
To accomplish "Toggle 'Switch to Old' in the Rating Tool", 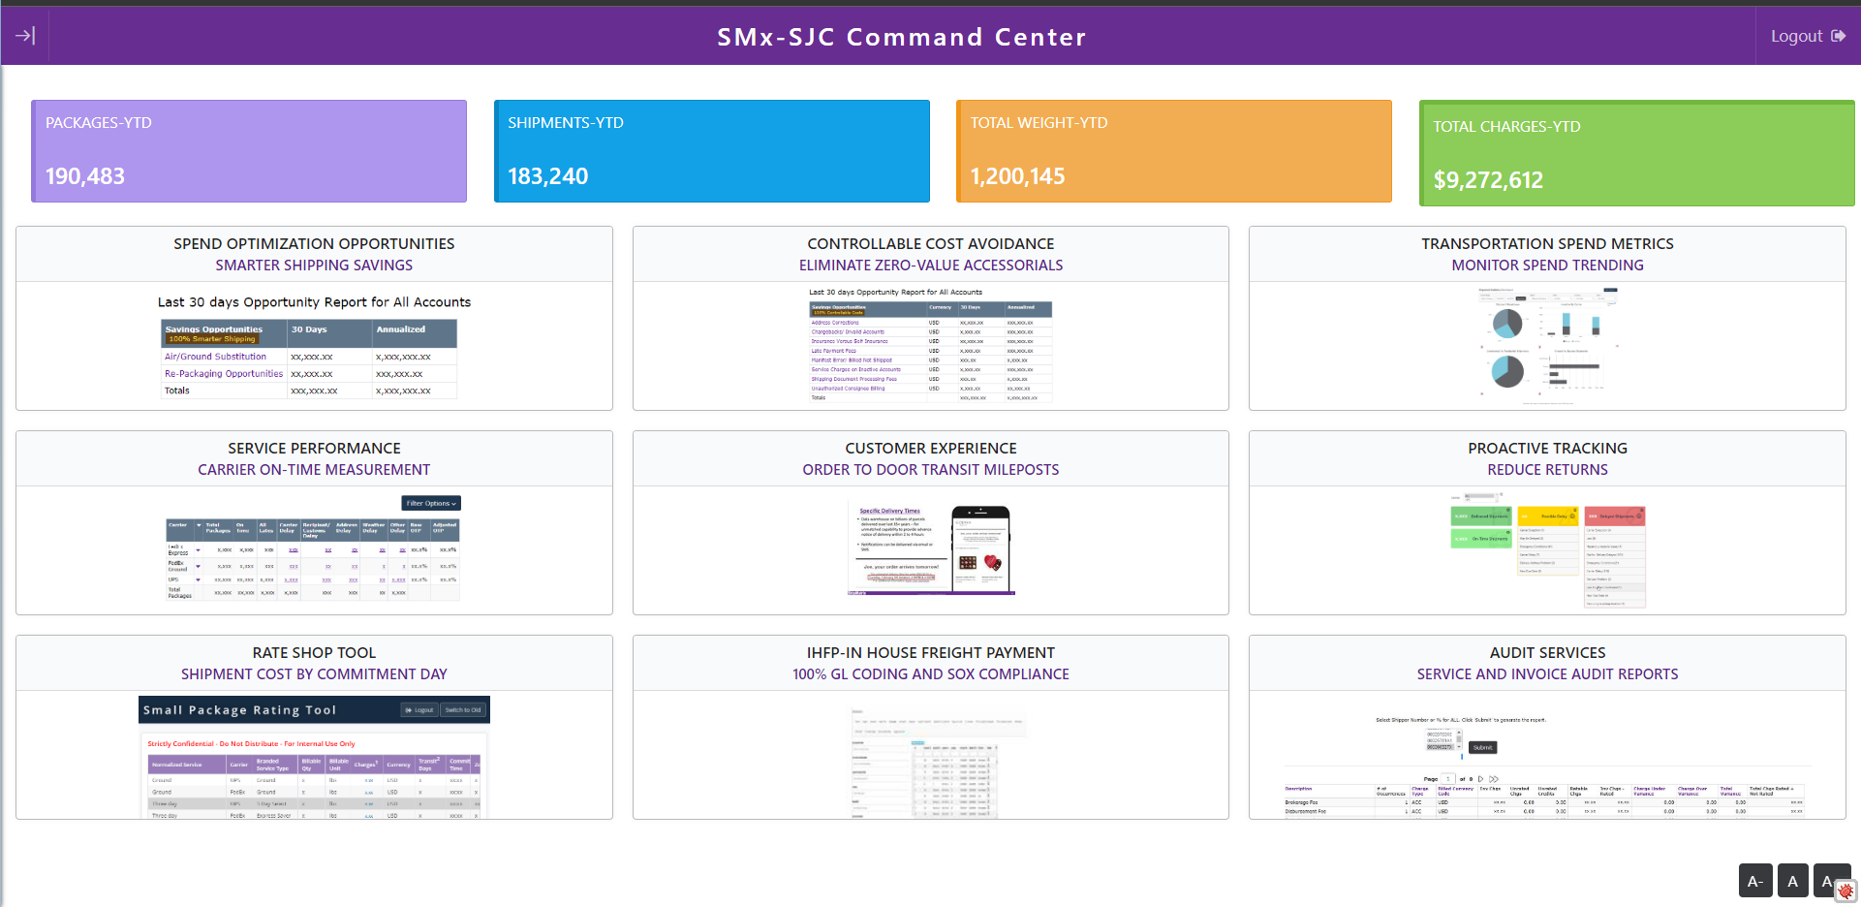I will (464, 709).
